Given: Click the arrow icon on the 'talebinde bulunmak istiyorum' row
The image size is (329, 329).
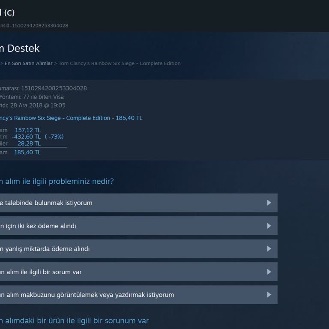Looking at the screenshot, I should [x=269, y=203].
